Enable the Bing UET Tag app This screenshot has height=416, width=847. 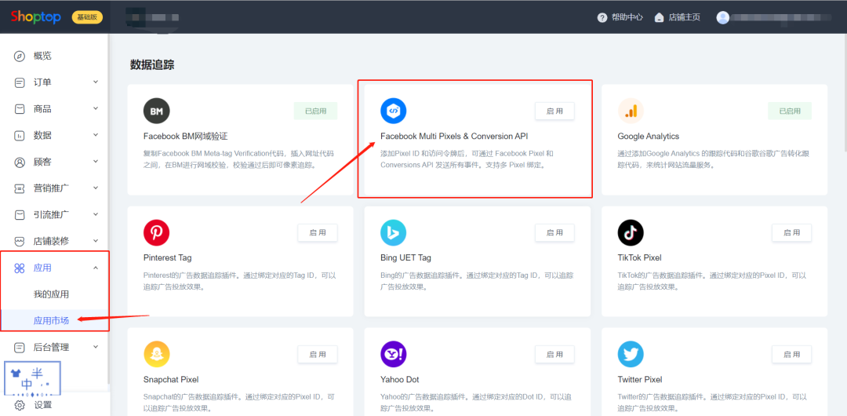(x=554, y=232)
